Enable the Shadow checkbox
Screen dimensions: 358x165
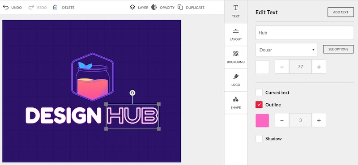tap(259, 139)
